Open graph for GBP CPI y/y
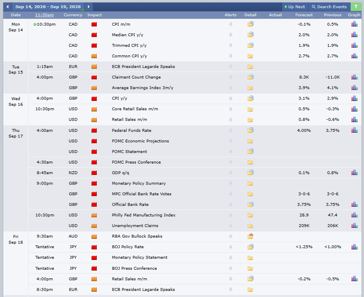 pyautogui.click(x=354, y=98)
